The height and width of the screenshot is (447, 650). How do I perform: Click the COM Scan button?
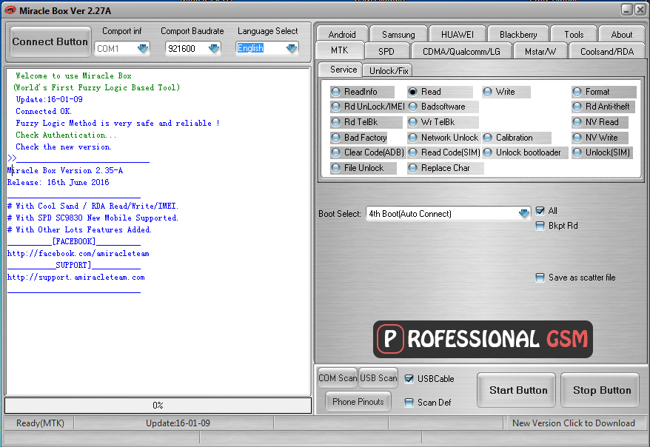click(338, 378)
